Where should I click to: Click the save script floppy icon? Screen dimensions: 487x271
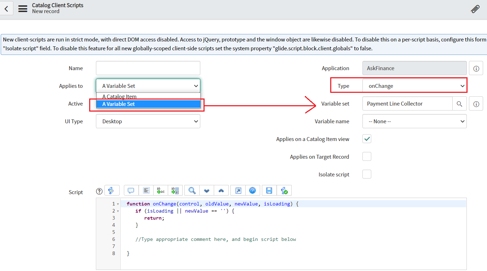pyautogui.click(x=269, y=191)
